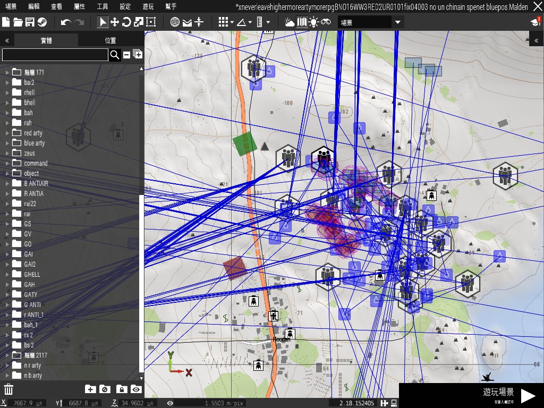
Task: Save the scenario using floppy icon
Action: pyautogui.click(x=30, y=22)
